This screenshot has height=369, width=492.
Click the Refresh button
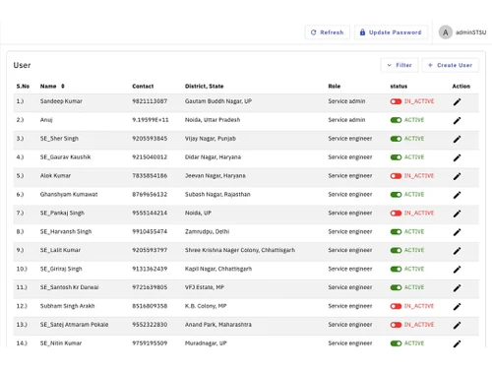(328, 32)
